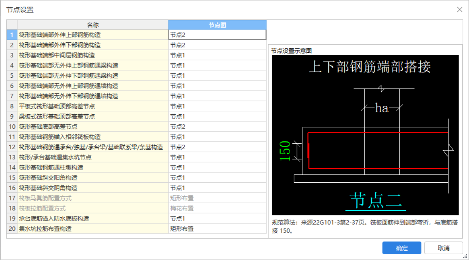The width and height of the screenshot is (469, 260).
Task: Select the 筏形基础钢筋锚入相邻筏板构造 row
Action: click(93, 137)
